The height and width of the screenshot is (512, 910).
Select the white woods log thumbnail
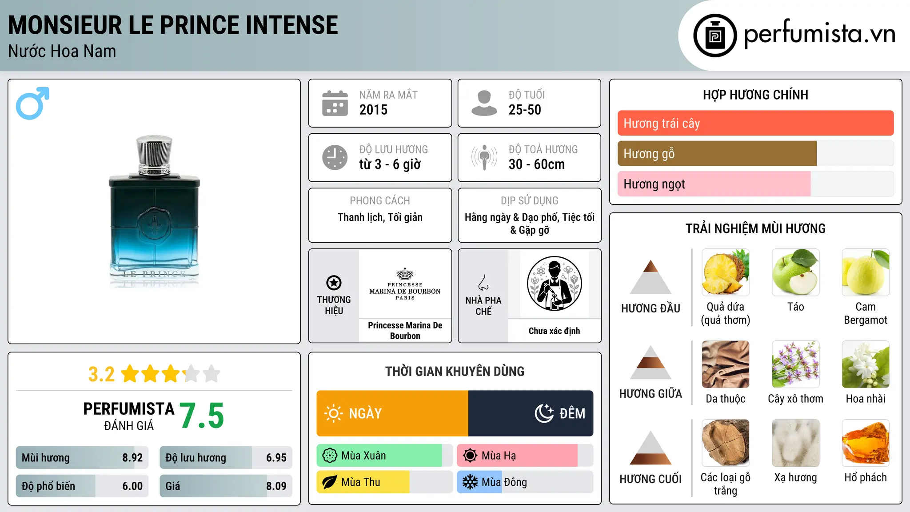[x=725, y=443]
